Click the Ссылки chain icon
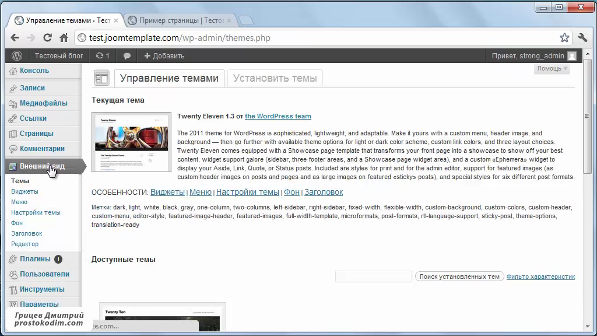This screenshot has width=597, height=336. tap(13, 118)
